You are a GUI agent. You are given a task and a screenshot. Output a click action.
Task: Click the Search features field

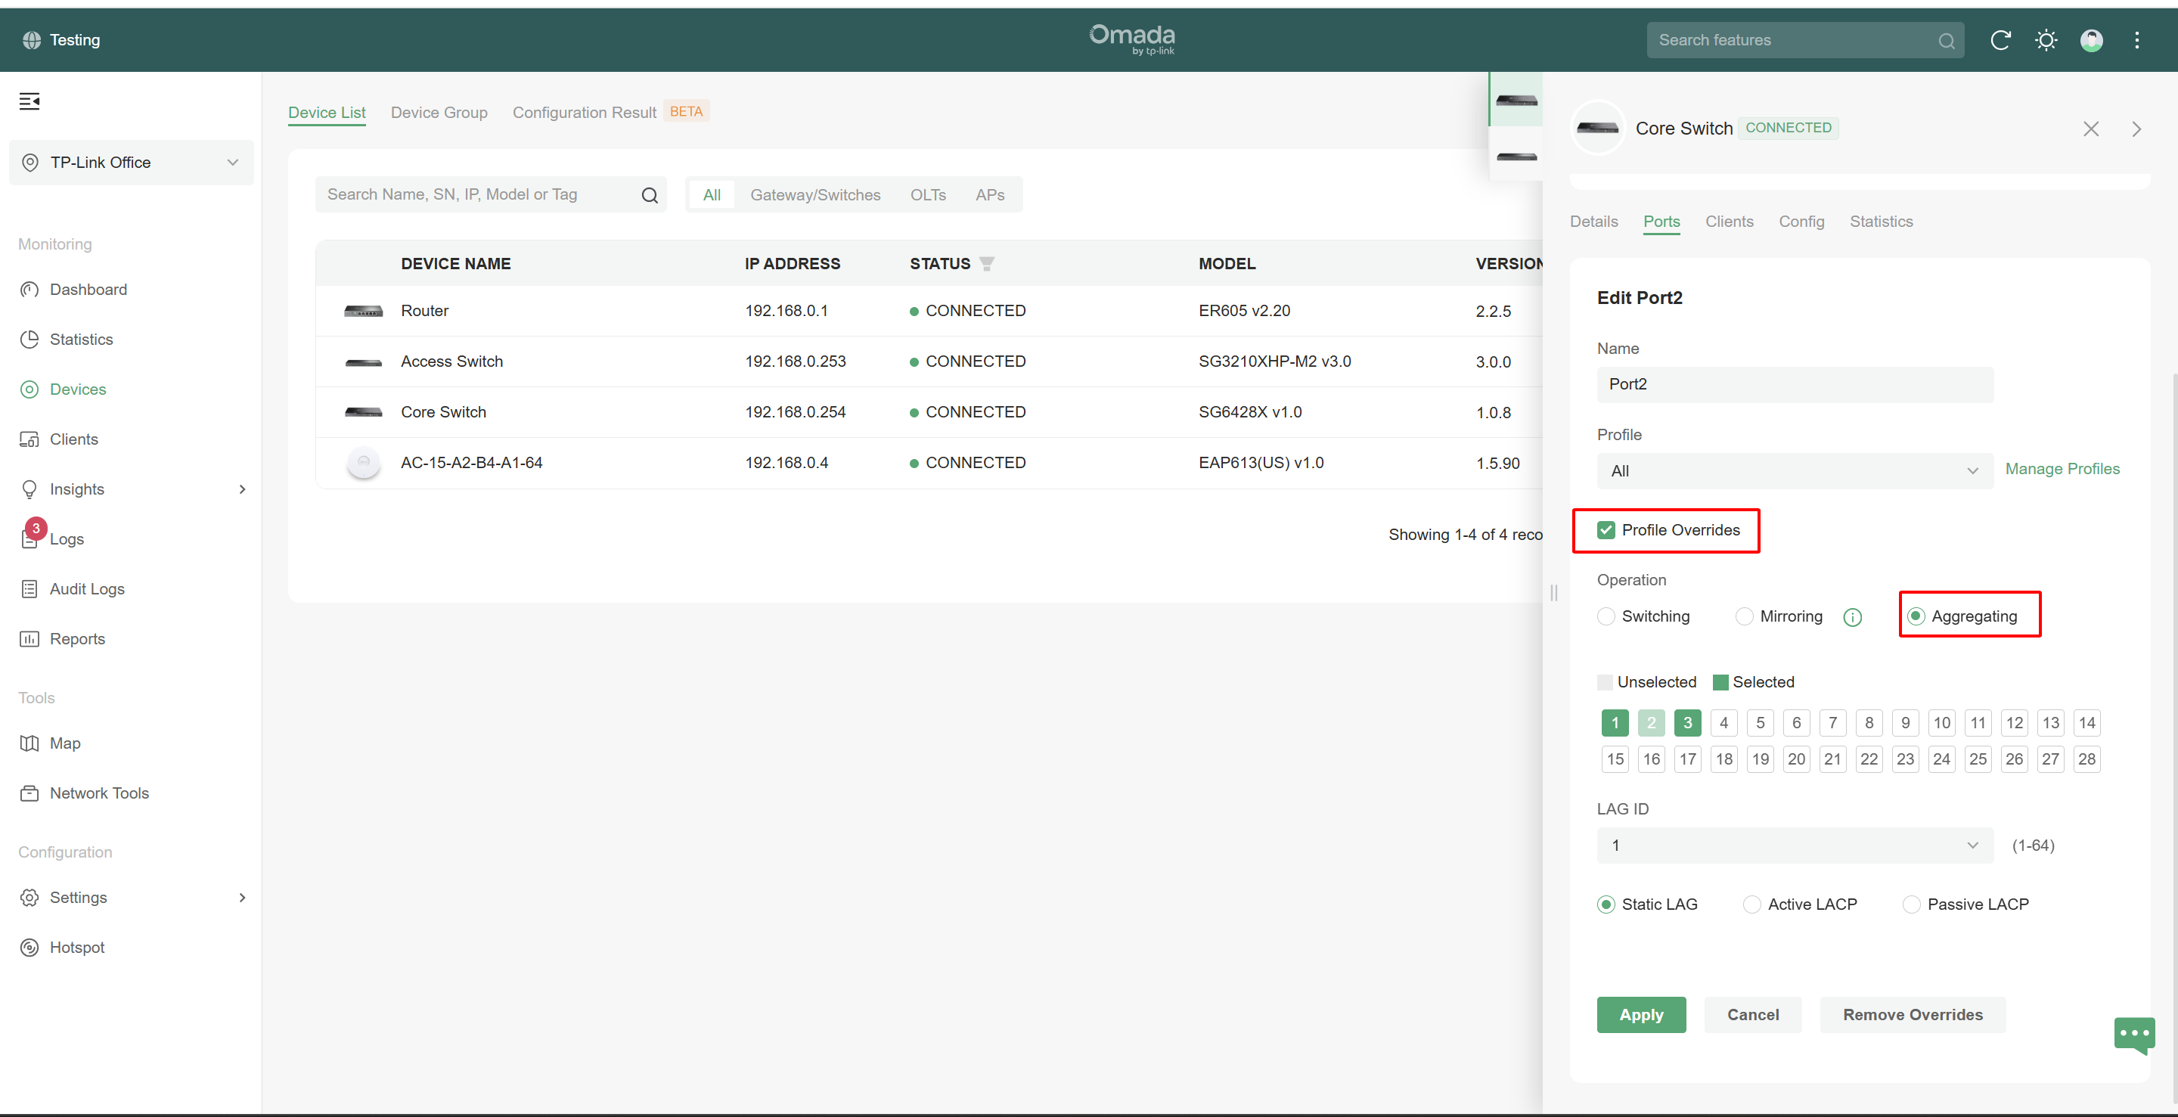(x=1804, y=41)
